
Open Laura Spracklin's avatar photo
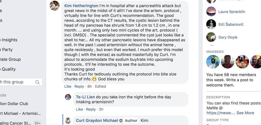(x=211, y=11)
